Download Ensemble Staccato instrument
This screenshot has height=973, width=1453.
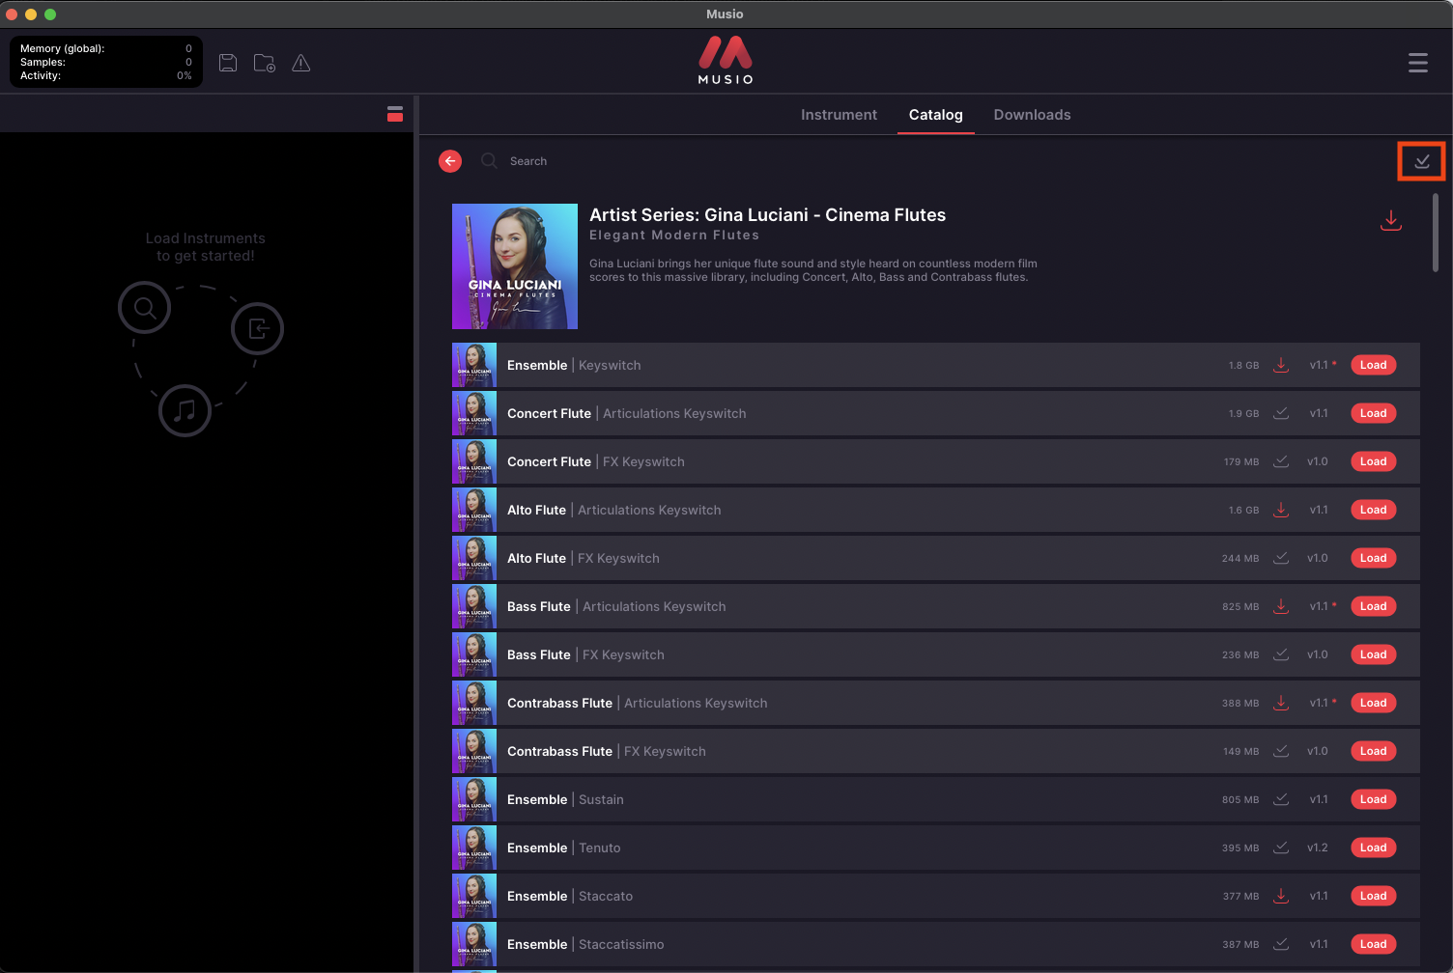coord(1281,896)
